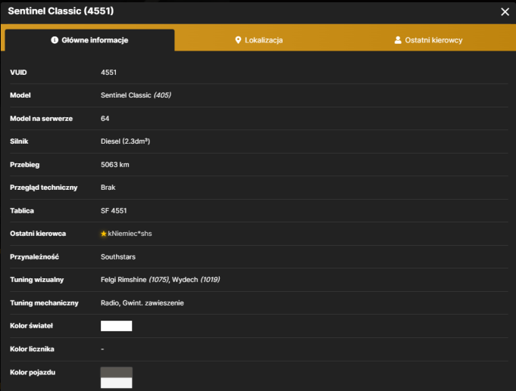Click the white bottom Kolor pojazdu swatch

coord(116,383)
